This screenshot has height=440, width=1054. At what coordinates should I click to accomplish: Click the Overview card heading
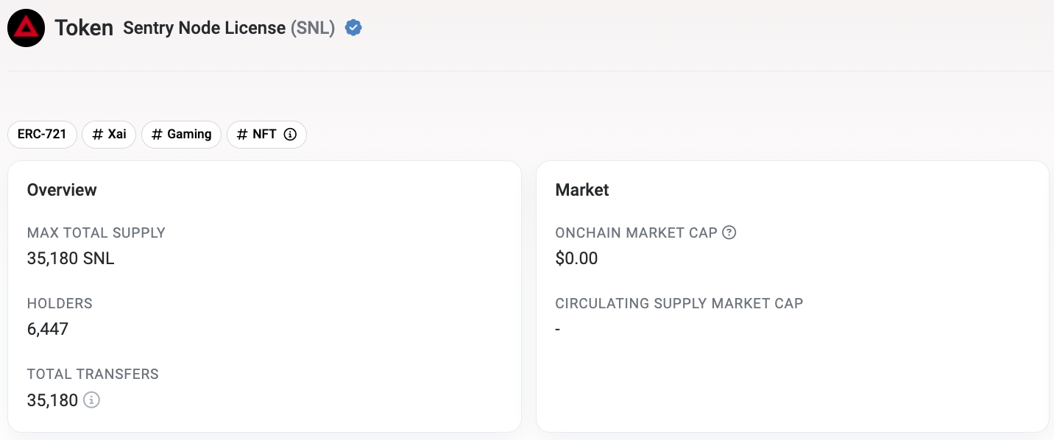click(x=62, y=190)
